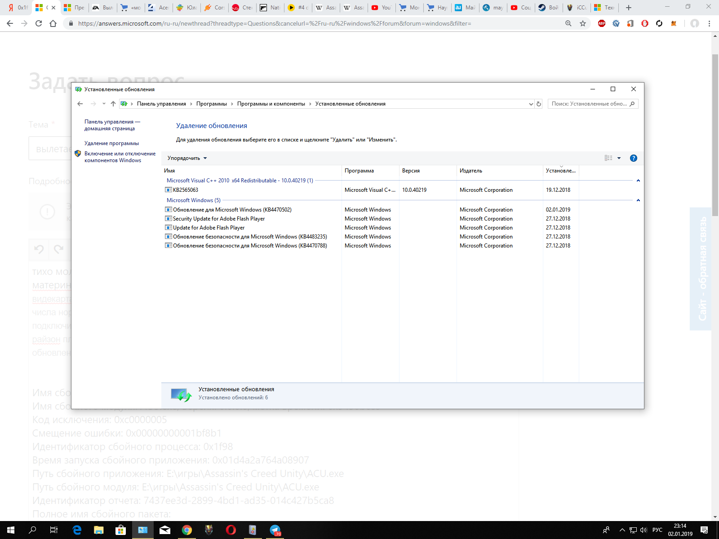
Task: Sort by the 'Программа' column header
Action: pyautogui.click(x=370, y=171)
